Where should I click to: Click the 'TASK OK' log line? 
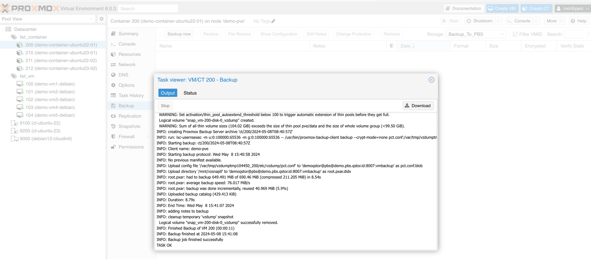point(164,245)
